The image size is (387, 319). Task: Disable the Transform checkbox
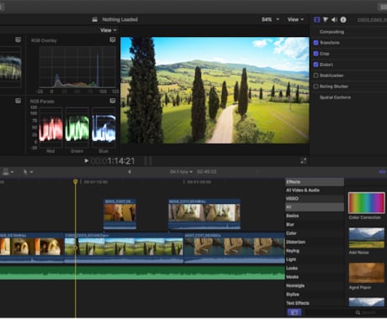[315, 43]
